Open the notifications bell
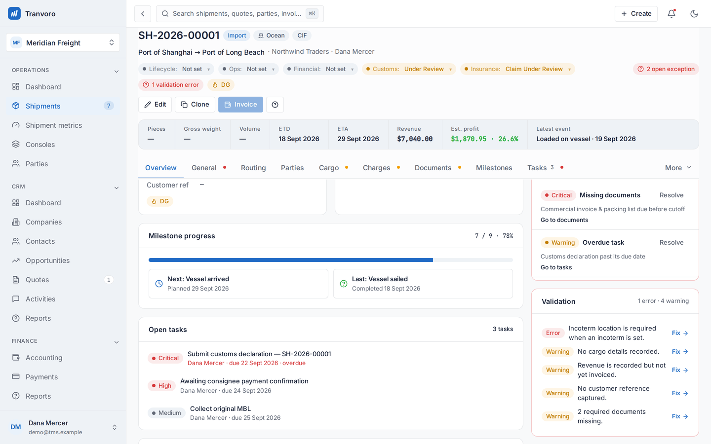Image resolution: width=711 pixels, height=444 pixels. [671, 14]
